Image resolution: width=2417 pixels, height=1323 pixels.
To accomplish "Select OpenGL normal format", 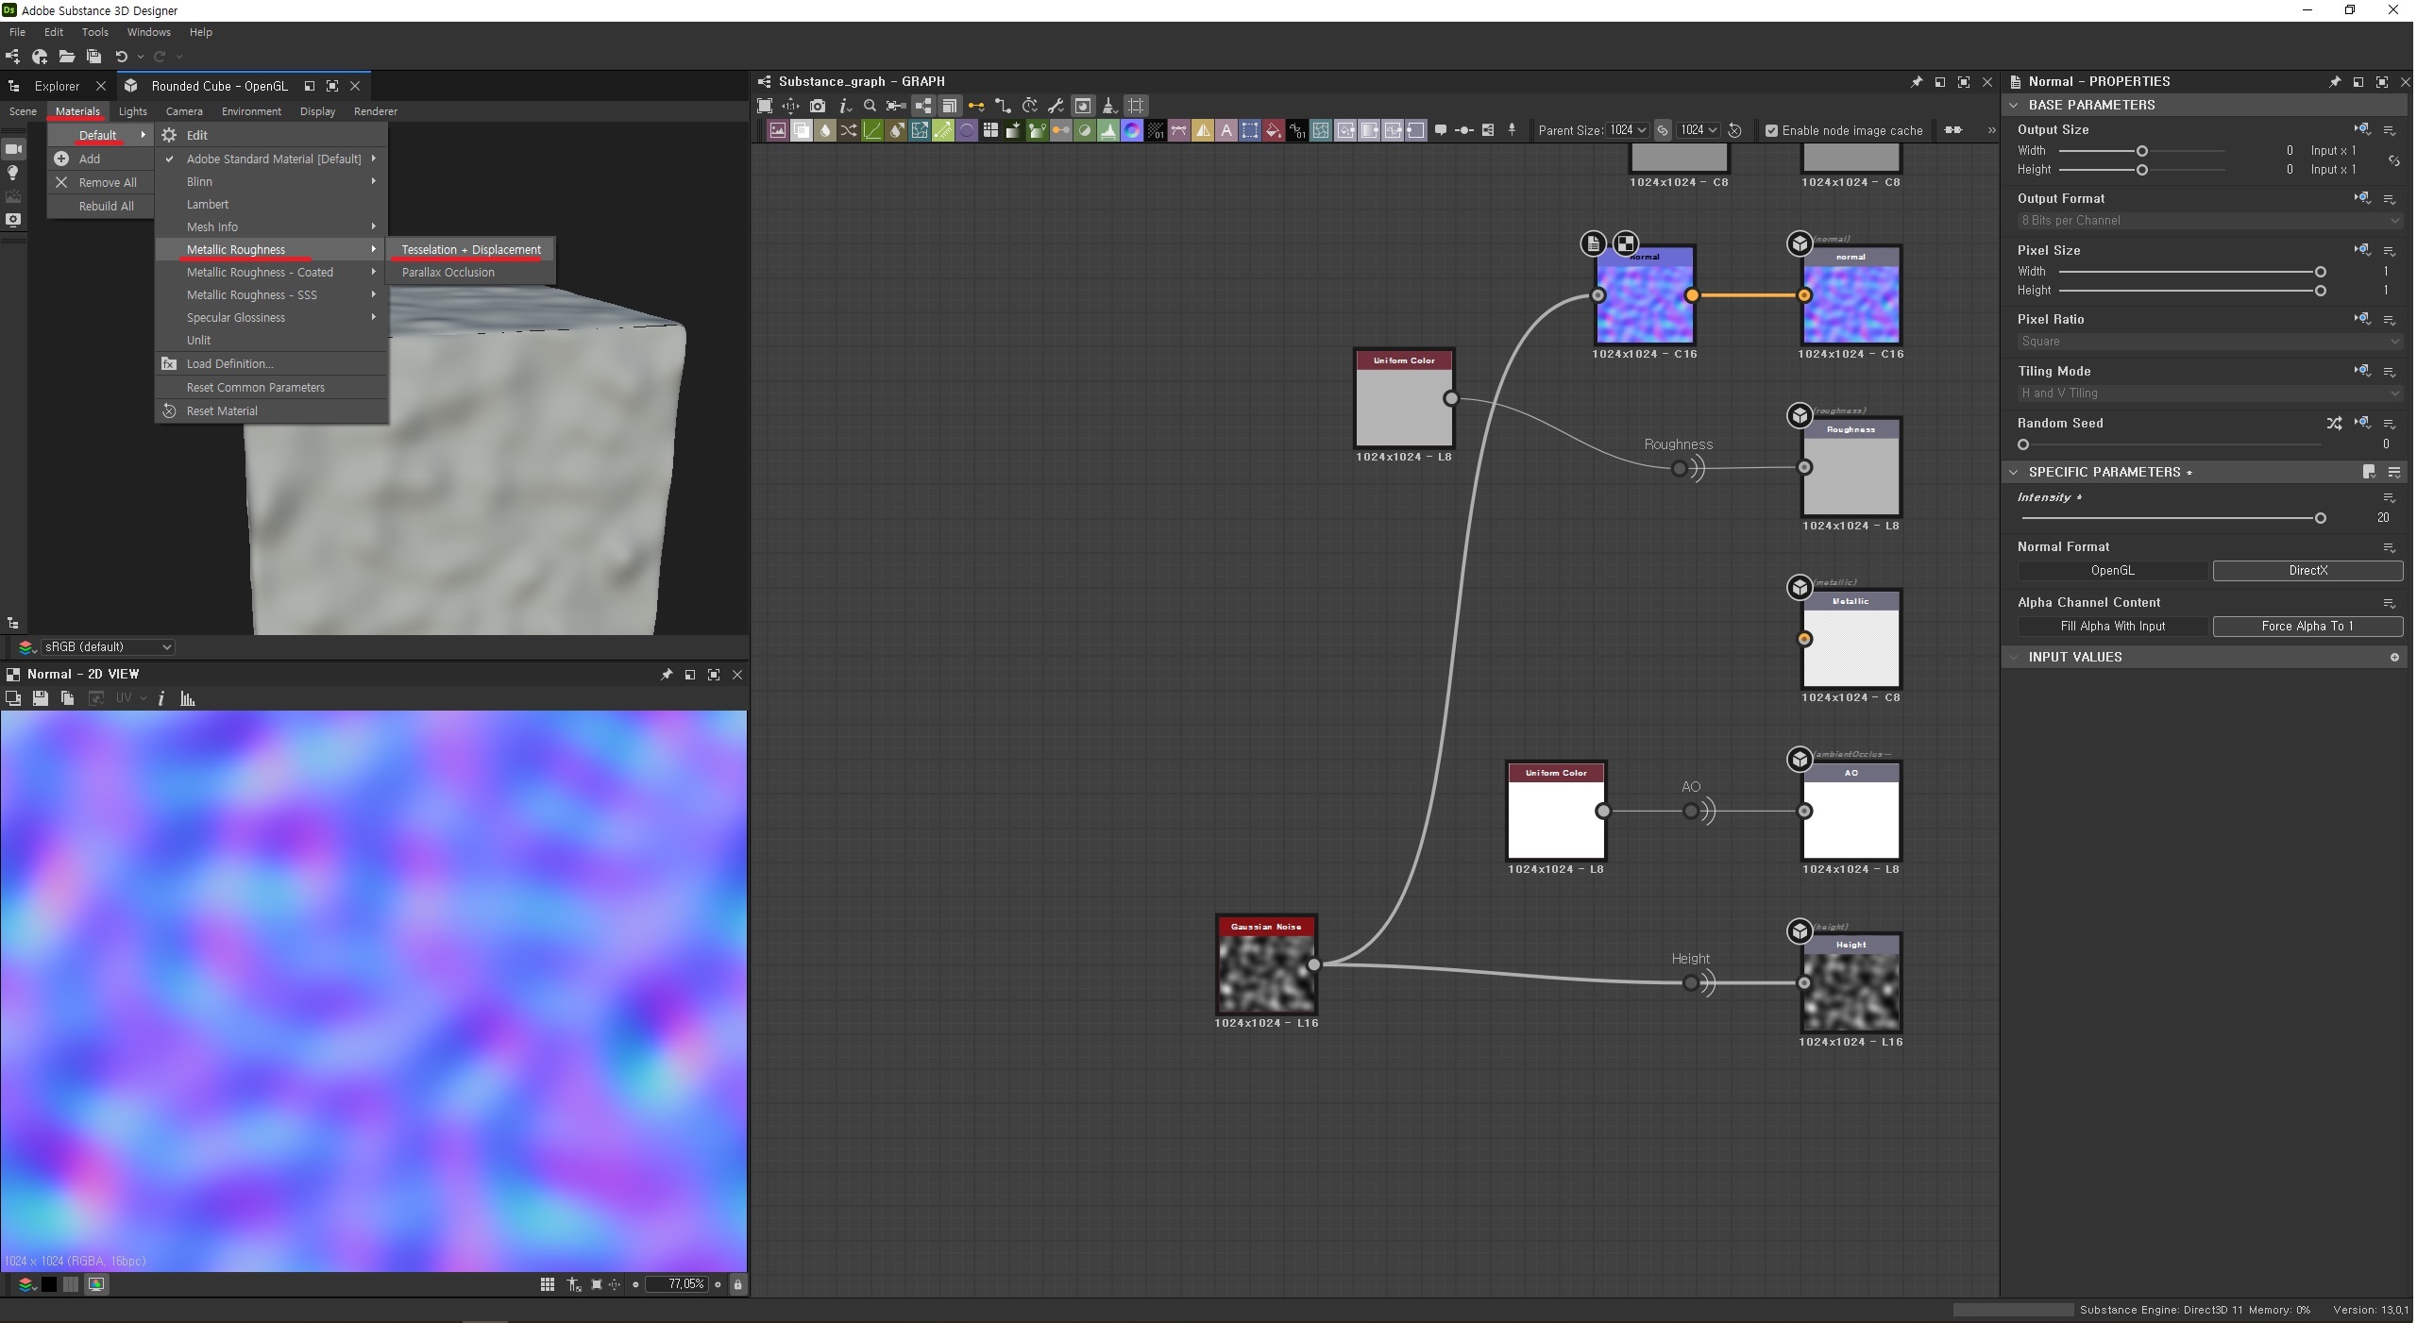I will 2113,571.
